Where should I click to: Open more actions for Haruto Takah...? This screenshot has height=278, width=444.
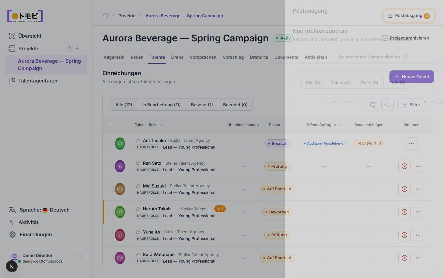pyautogui.click(x=418, y=212)
